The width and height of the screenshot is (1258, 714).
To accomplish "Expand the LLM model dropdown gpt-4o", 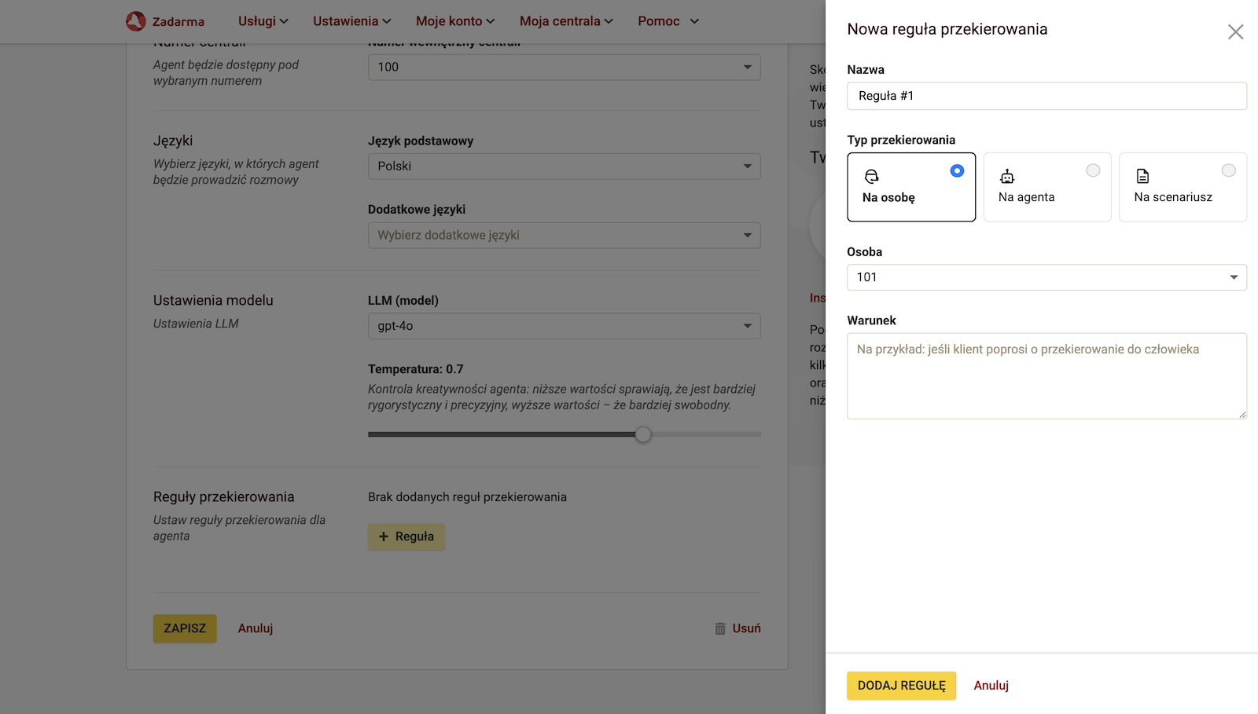I will (564, 326).
